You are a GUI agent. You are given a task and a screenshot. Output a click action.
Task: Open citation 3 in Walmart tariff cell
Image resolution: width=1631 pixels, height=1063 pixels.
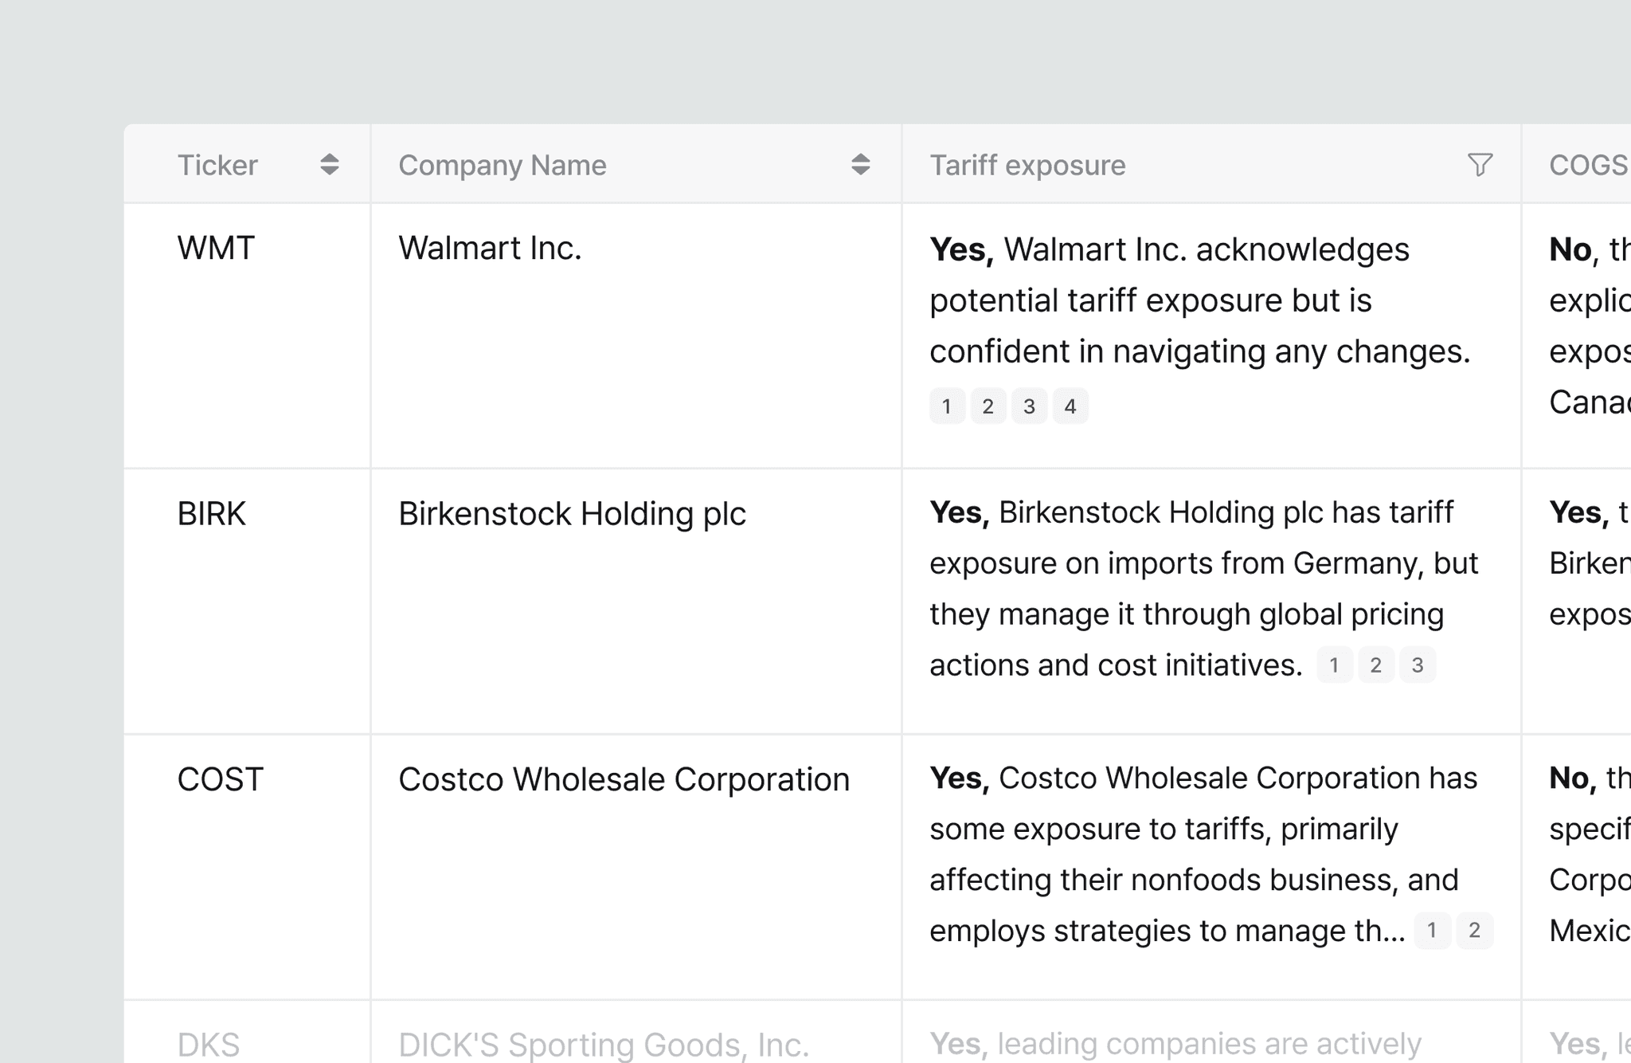[x=1030, y=406]
